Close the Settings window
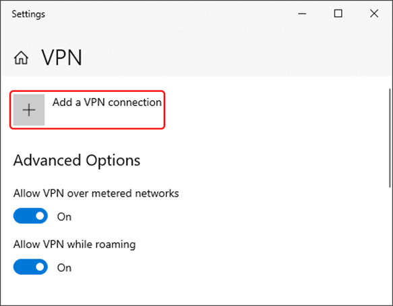 coord(374,14)
